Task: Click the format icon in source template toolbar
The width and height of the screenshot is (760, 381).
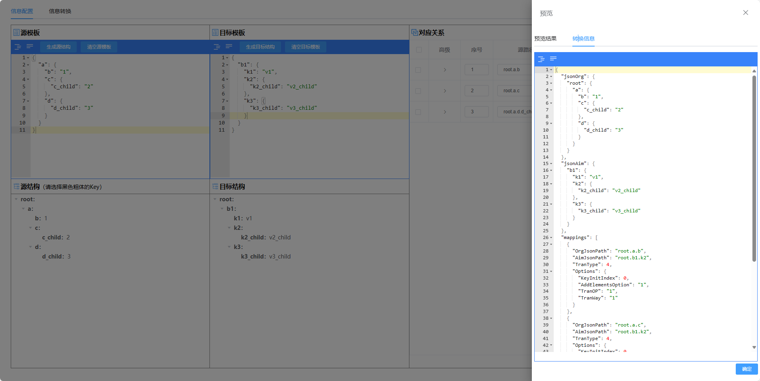Action: click(x=18, y=47)
